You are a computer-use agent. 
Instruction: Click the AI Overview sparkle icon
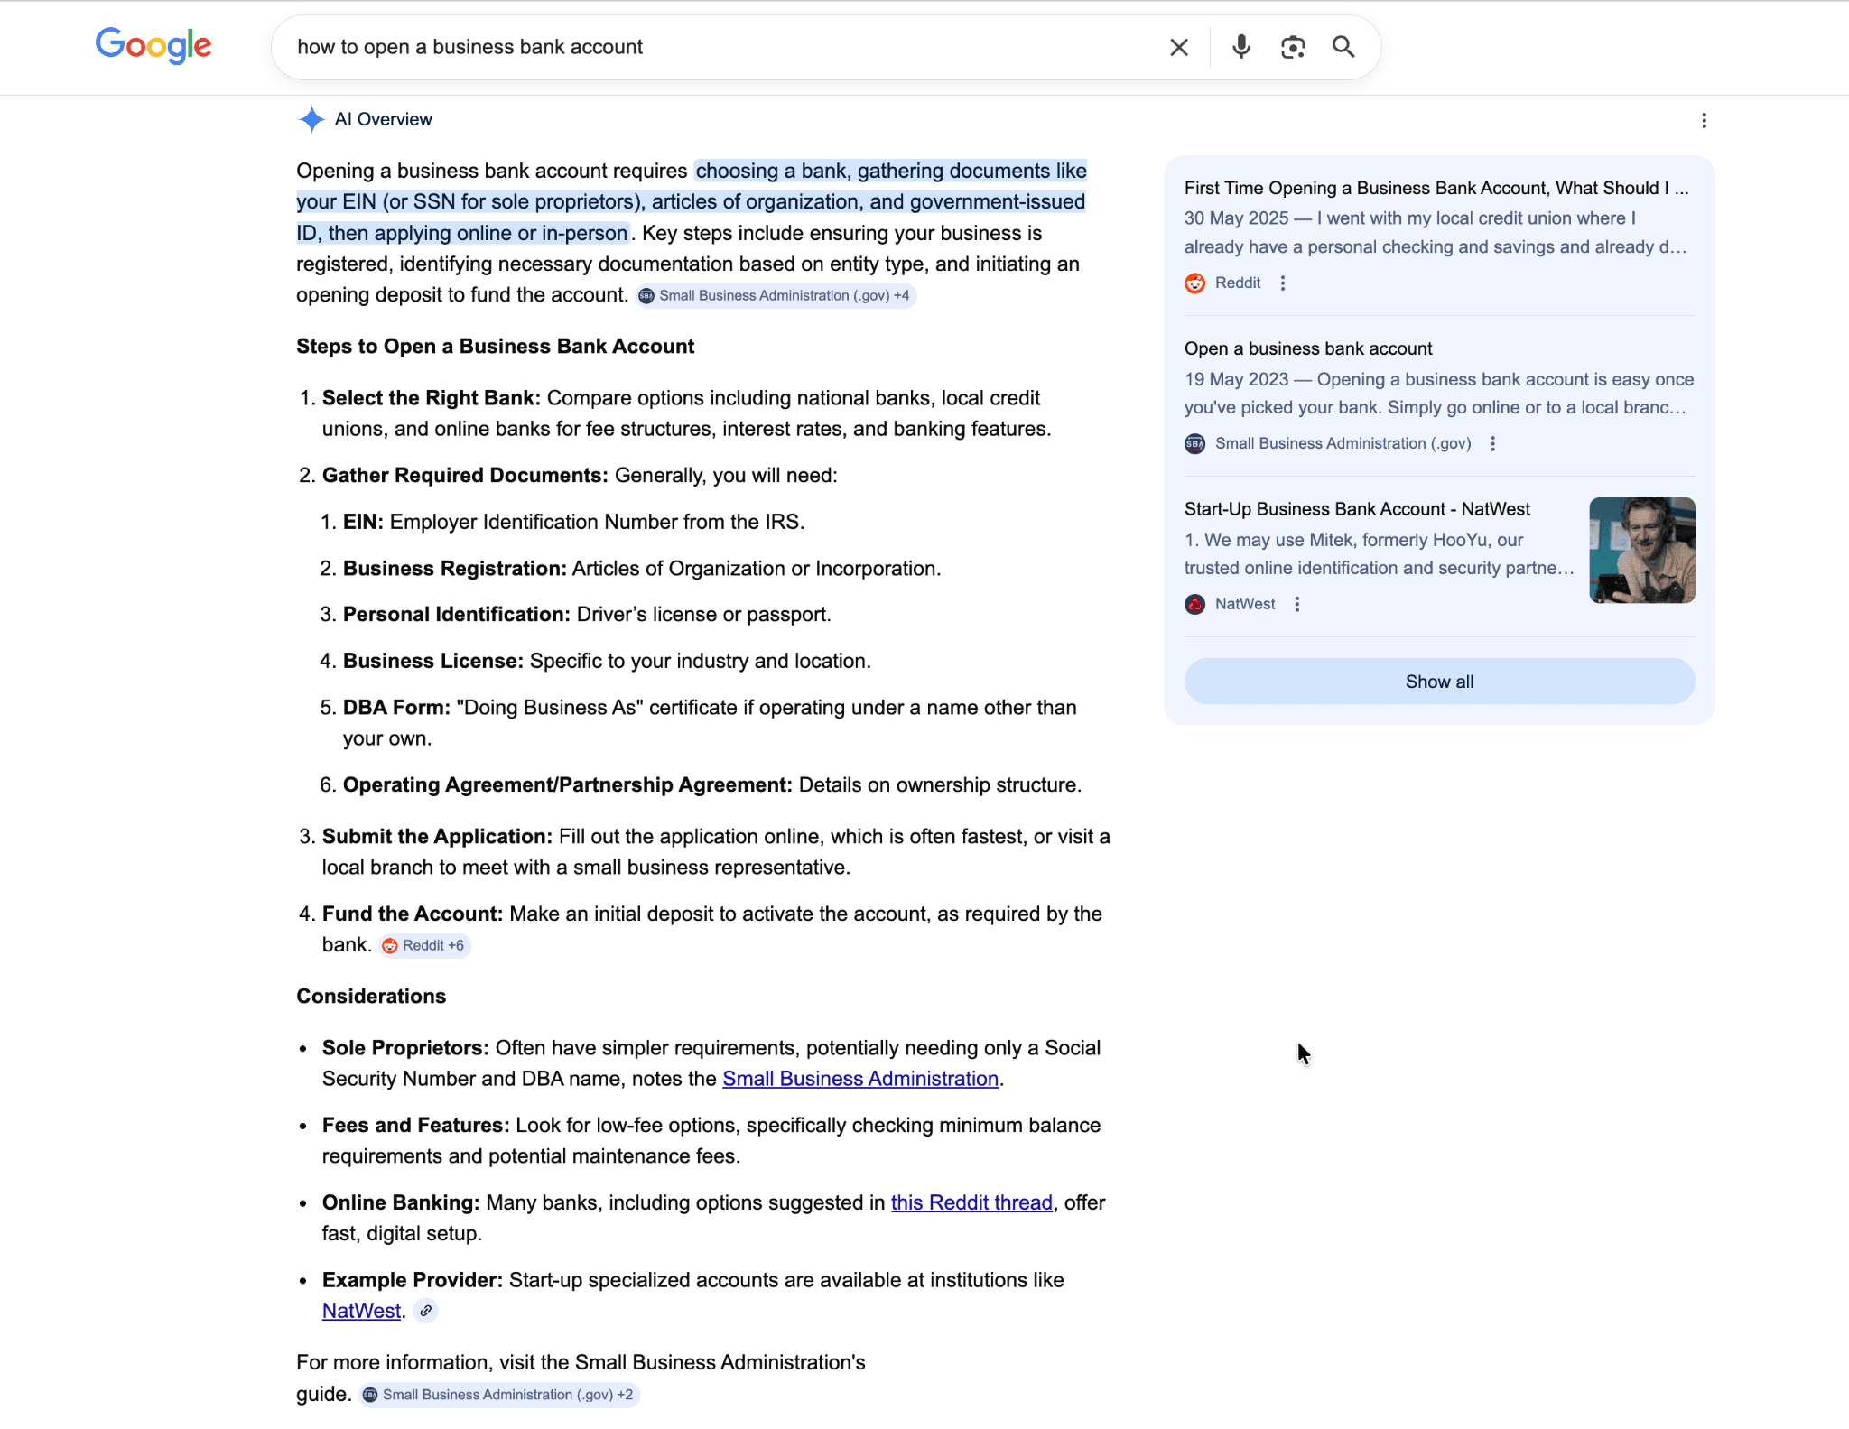click(311, 119)
